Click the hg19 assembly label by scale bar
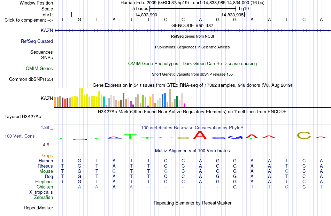The height and width of the screenshot is (216, 331). click(x=244, y=9)
